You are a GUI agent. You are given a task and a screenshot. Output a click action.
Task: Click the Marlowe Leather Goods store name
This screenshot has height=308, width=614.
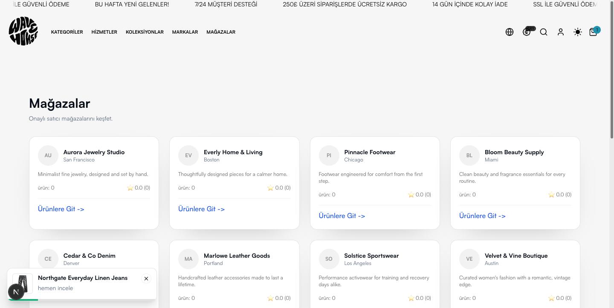pyautogui.click(x=237, y=256)
